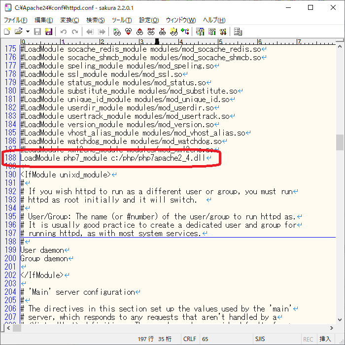Image resolution: width=345 pixels, height=345 pixels.
Task: Launch Grep from the toolbar
Action: click(173, 32)
